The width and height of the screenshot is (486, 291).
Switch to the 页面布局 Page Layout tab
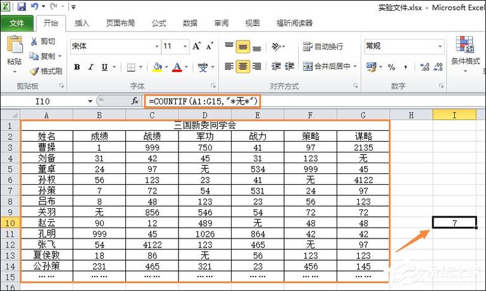[120, 23]
